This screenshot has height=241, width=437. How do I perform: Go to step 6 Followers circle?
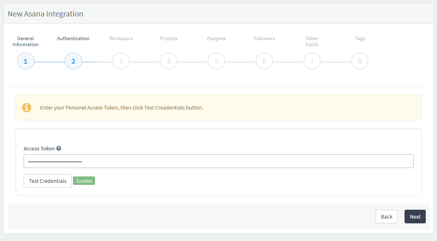tap(264, 61)
